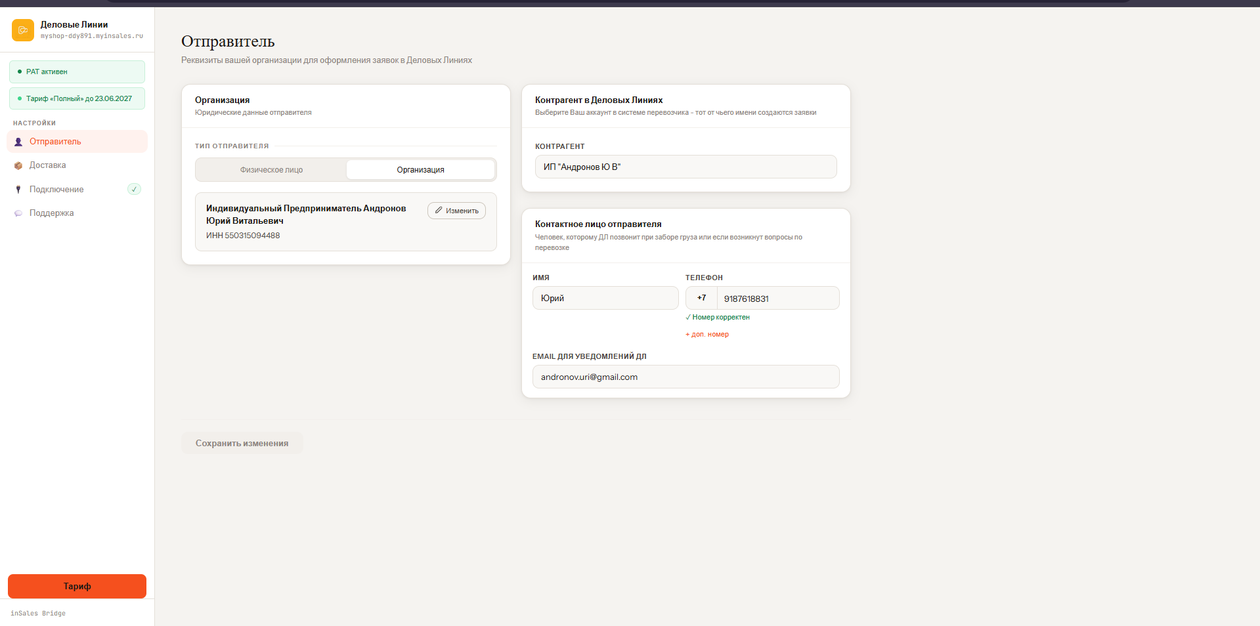Click the orange Тариф button
Image resolution: width=1260 pixels, height=626 pixels.
[x=77, y=587]
